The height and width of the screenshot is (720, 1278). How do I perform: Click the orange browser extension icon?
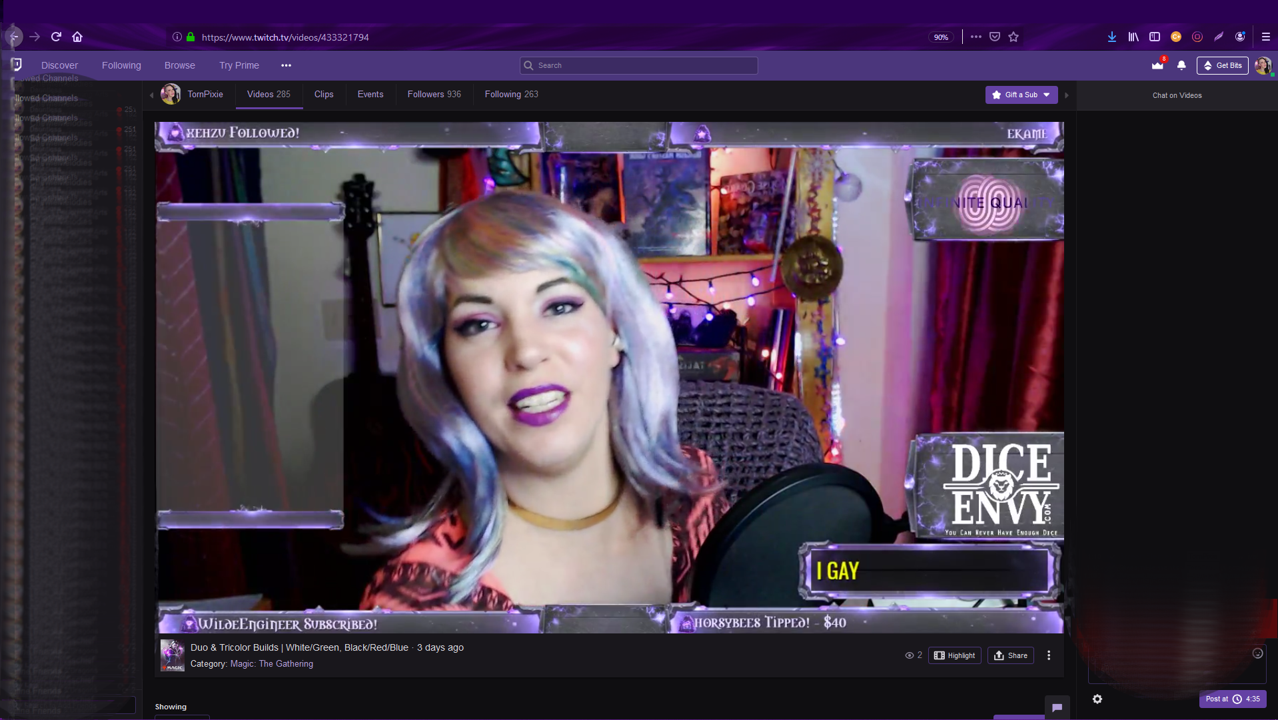pyautogui.click(x=1176, y=37)
